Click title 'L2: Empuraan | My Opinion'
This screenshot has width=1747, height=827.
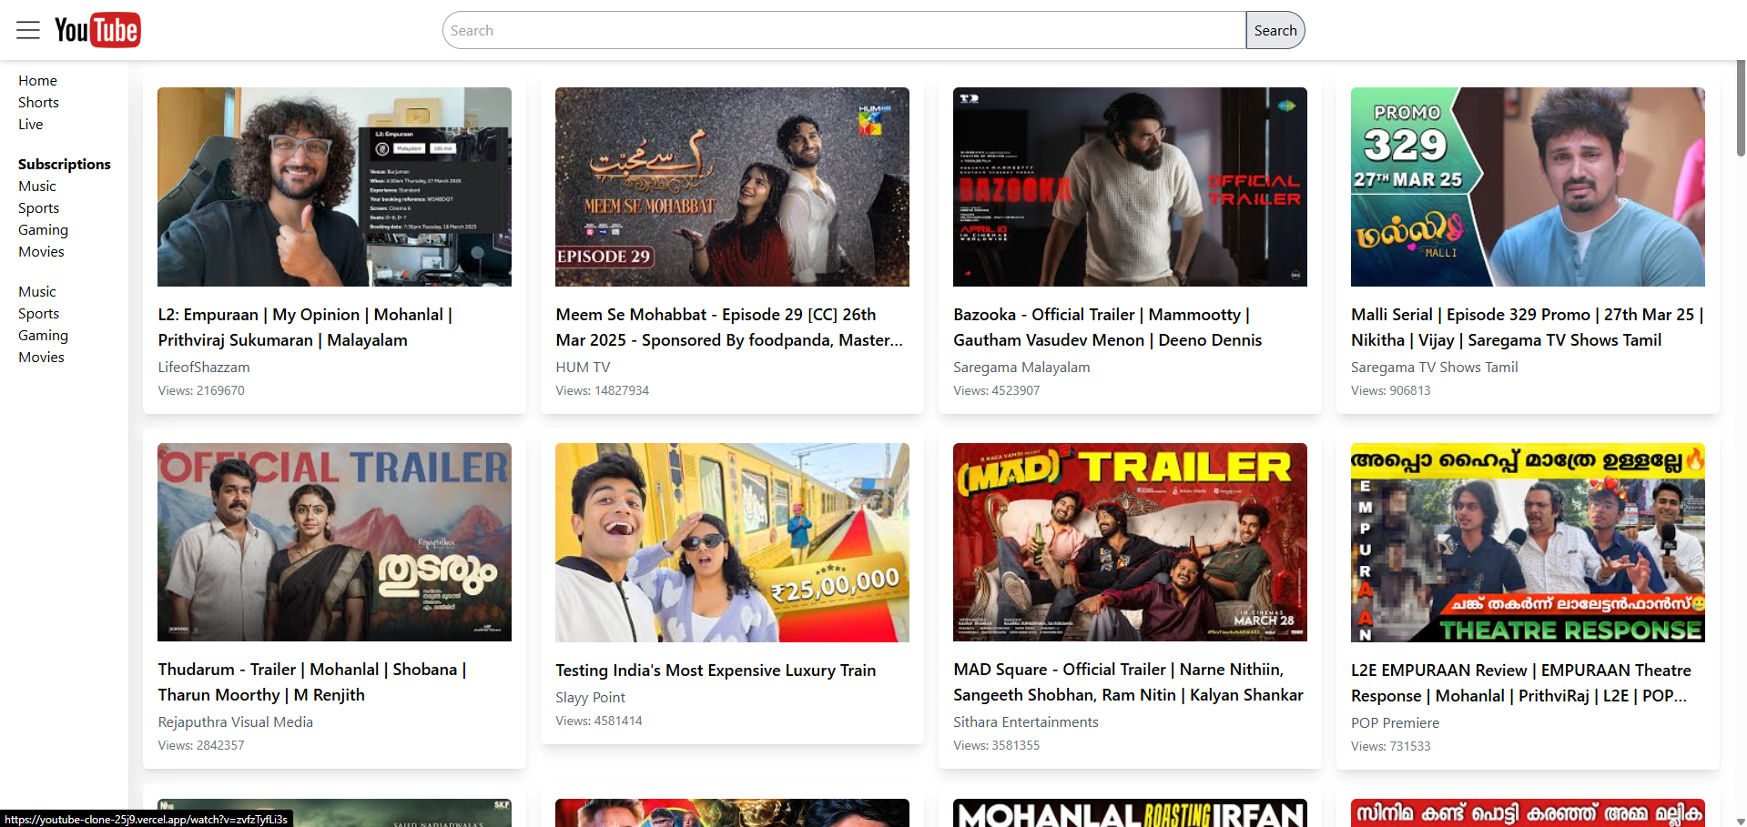(x=305, y=328)
